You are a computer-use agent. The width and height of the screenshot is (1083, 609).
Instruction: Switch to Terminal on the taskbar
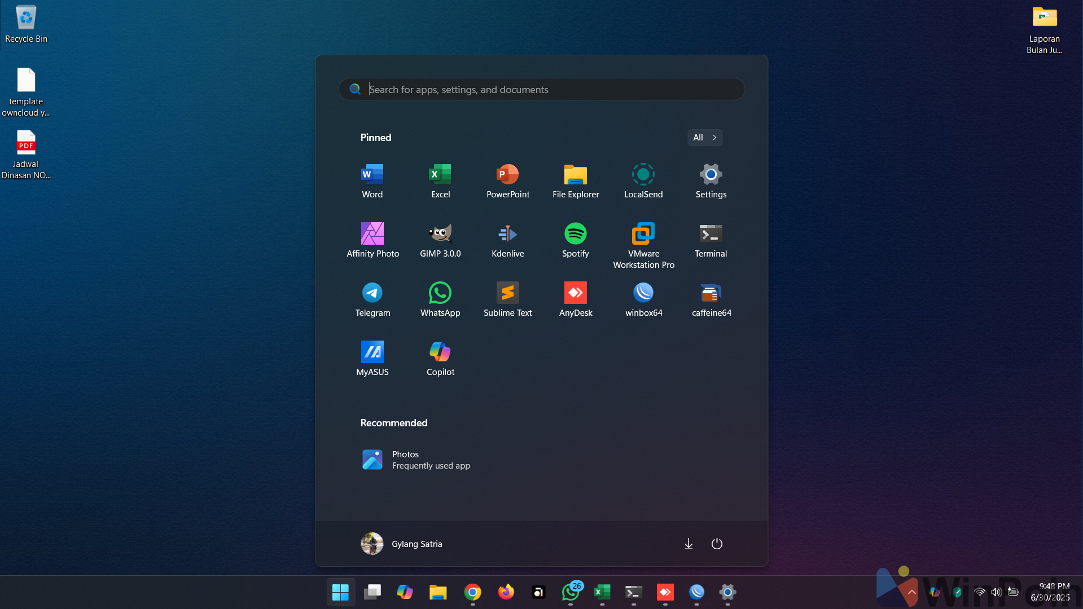633,592
